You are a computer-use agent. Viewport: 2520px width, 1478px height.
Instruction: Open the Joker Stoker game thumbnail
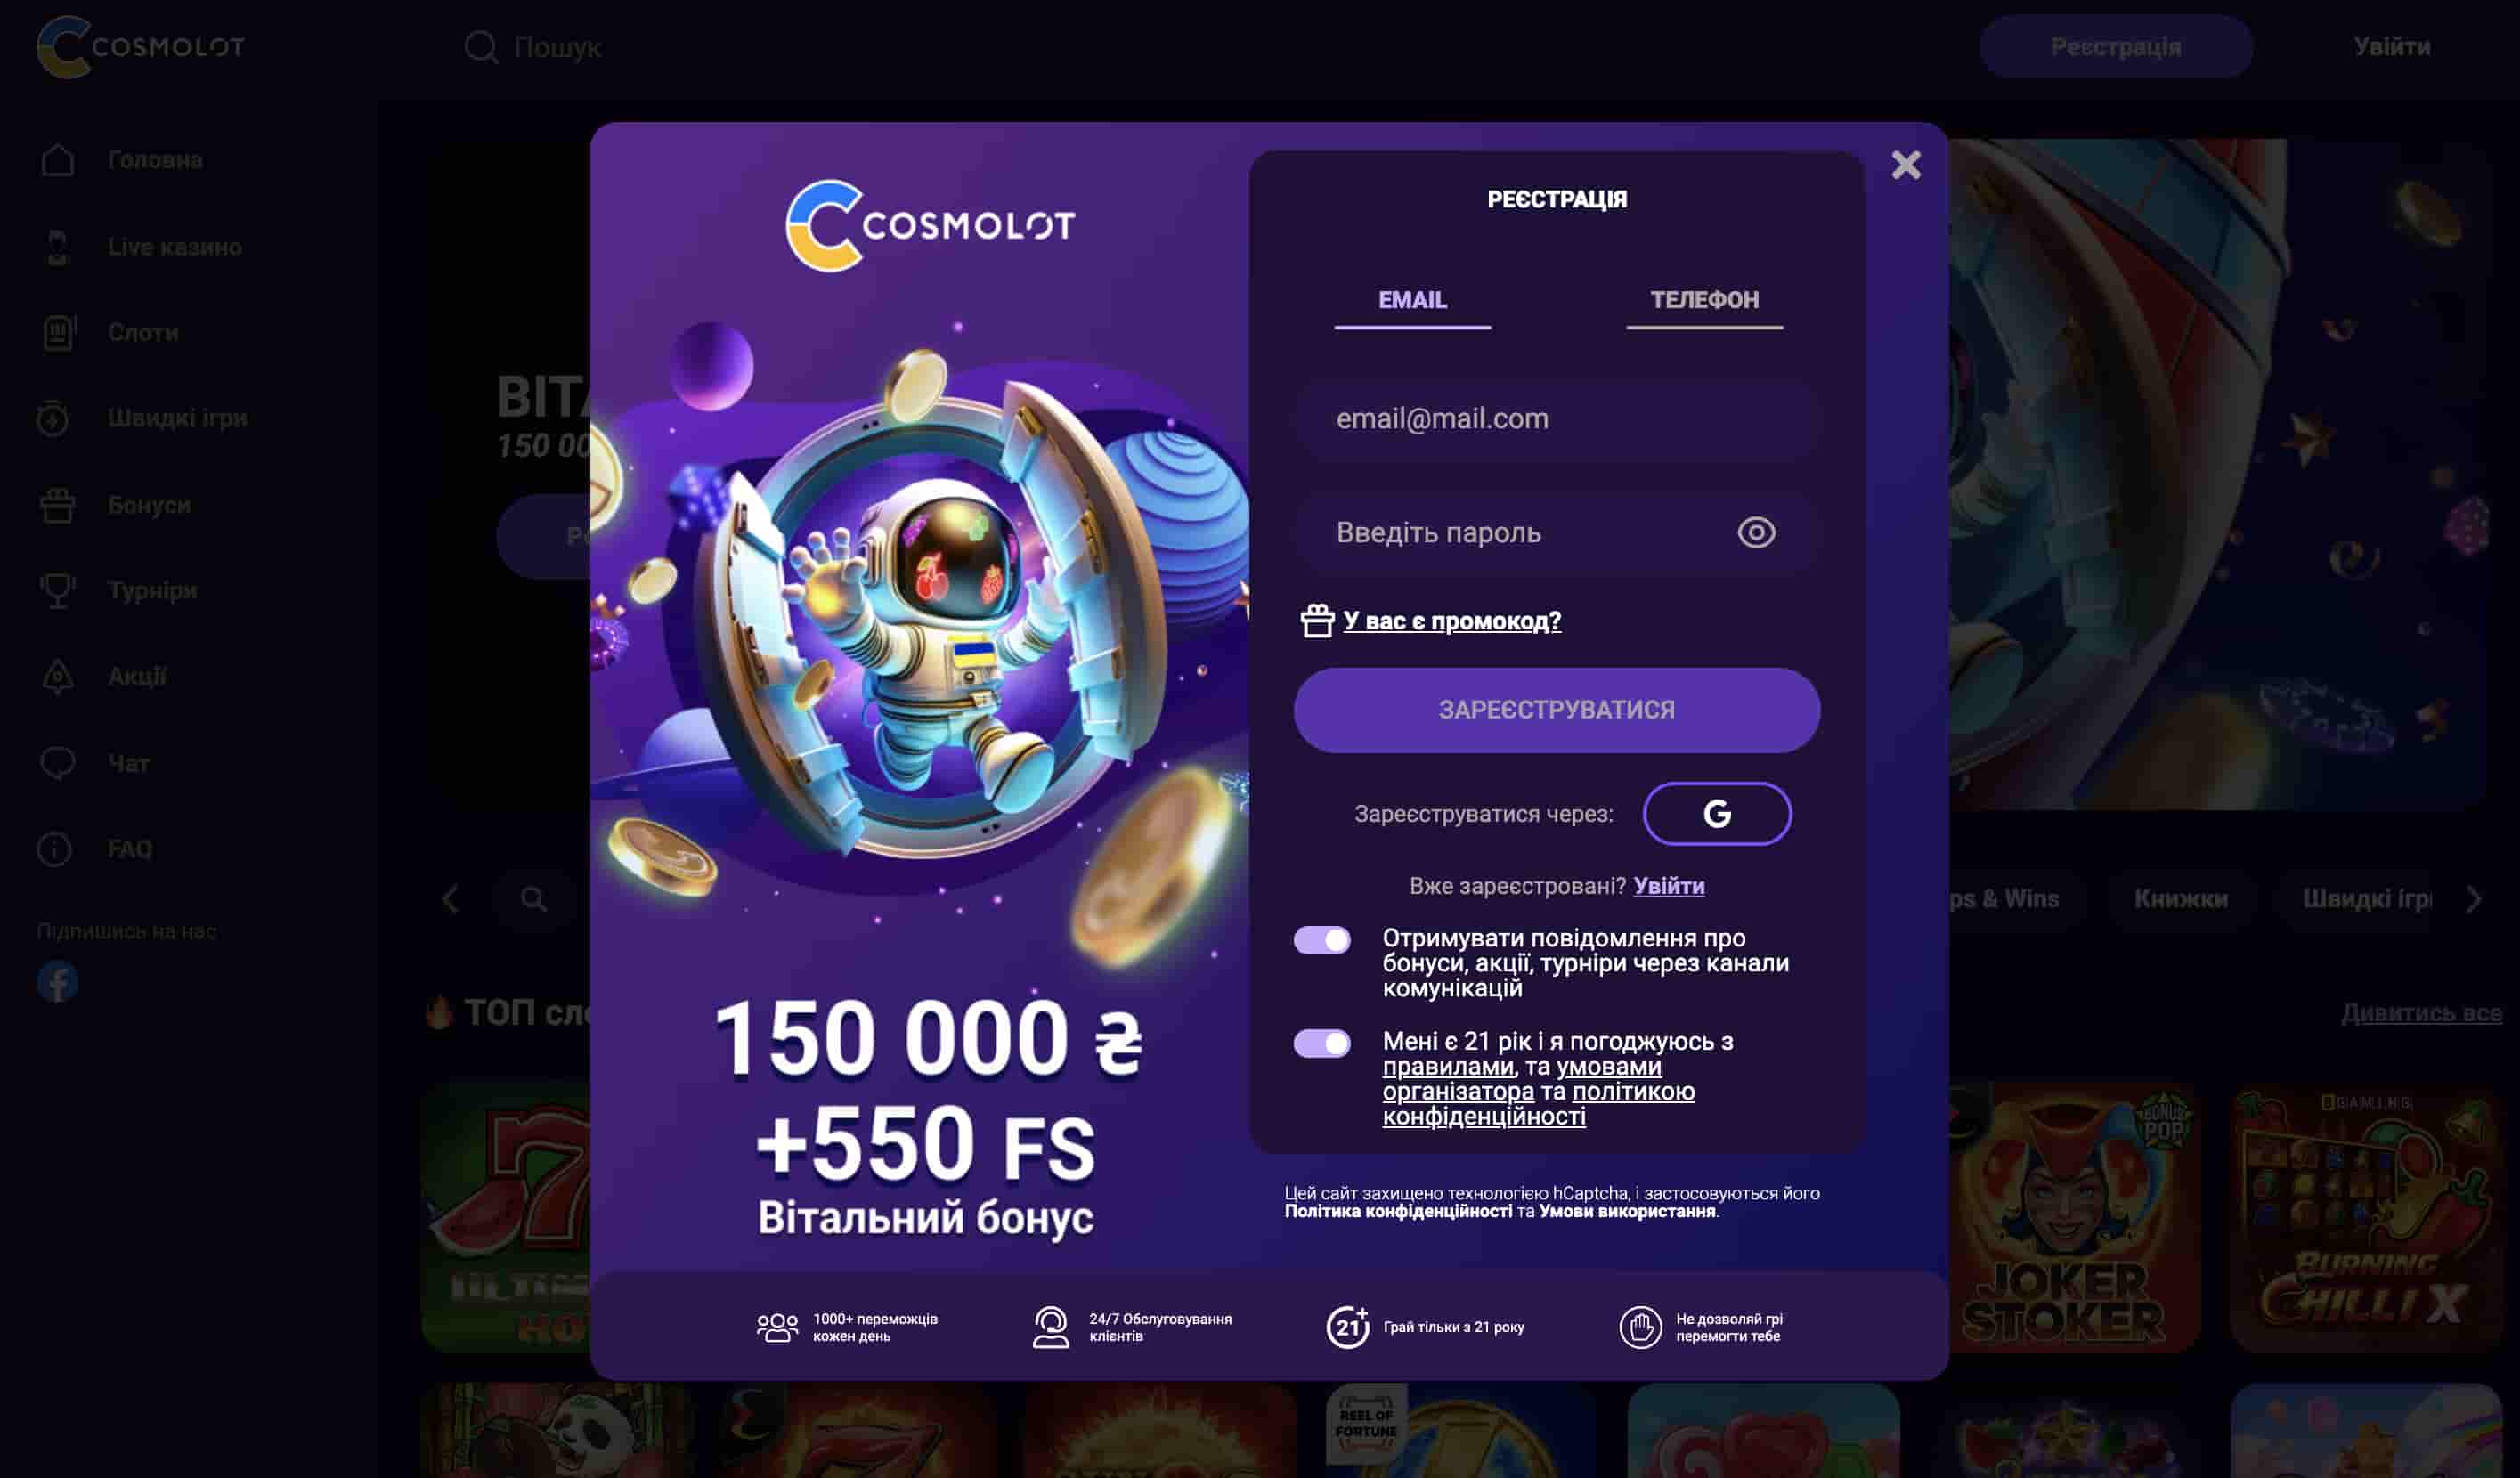2074,1217
